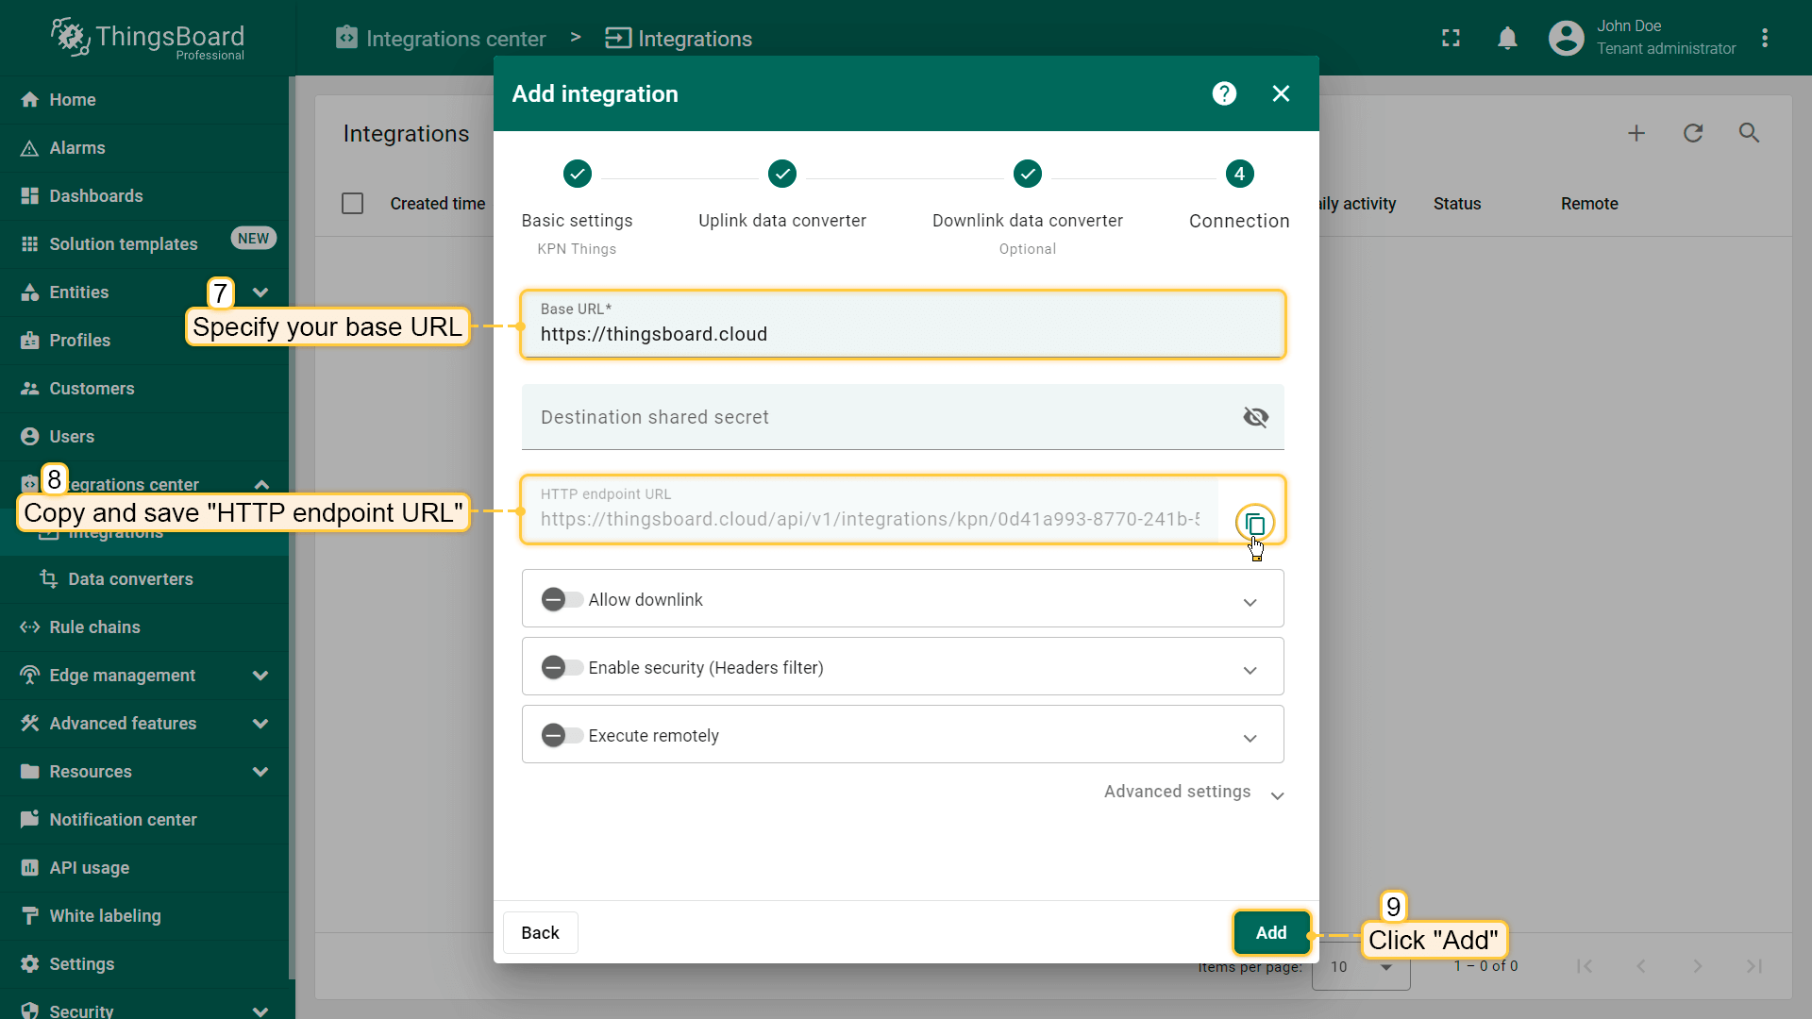The image size is (1812, 1019).
Task: Show the destination shared secret
Action: click(x=1255, y=417)
